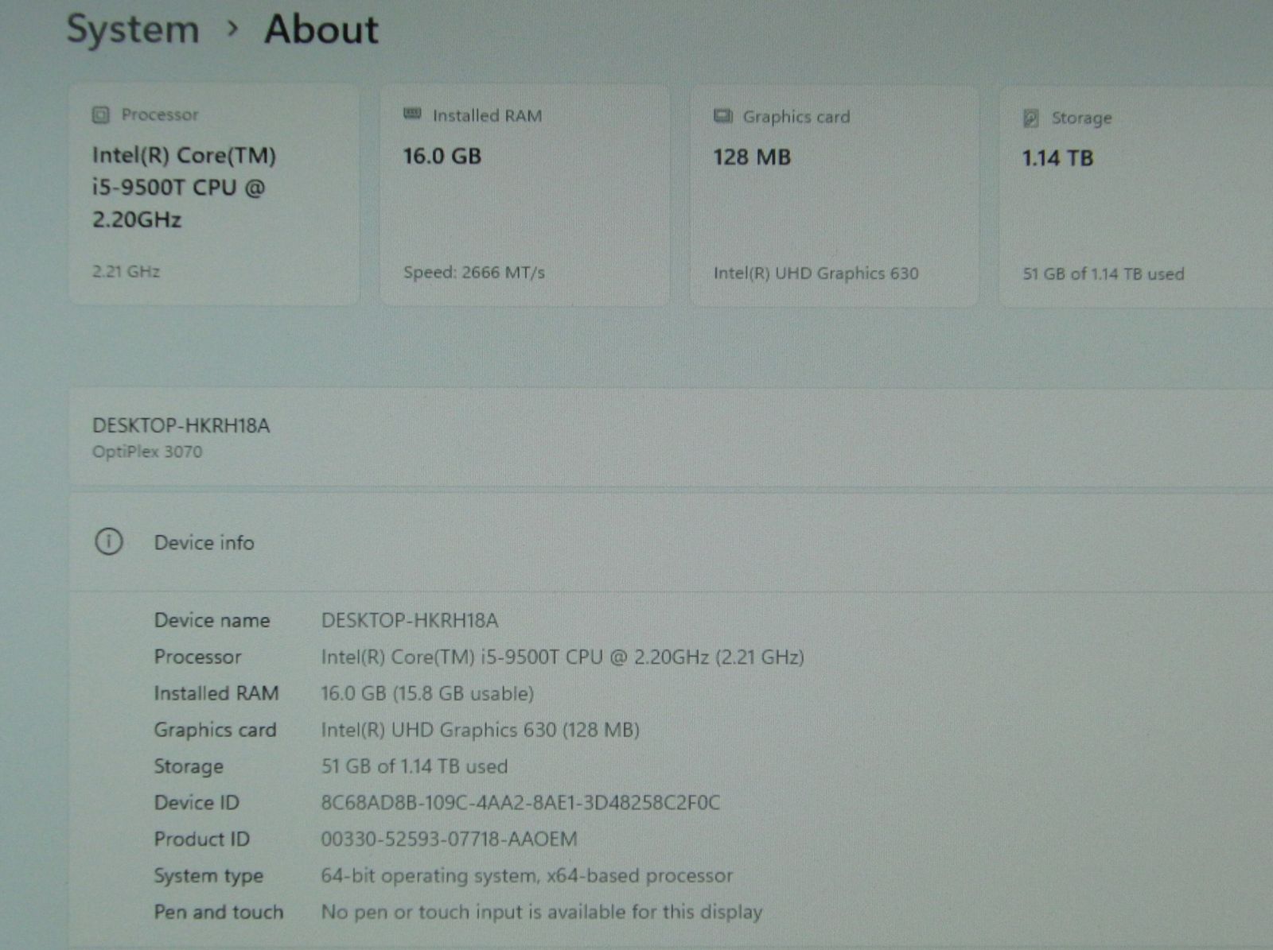Click the Storage drive icon
The height and width of the screenshot is (950, 1273).
pyautogui.click(x=1031, y=118)
